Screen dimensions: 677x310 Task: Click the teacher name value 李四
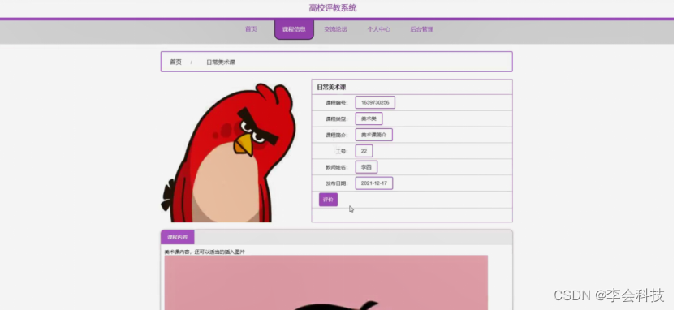pos(366,167)
